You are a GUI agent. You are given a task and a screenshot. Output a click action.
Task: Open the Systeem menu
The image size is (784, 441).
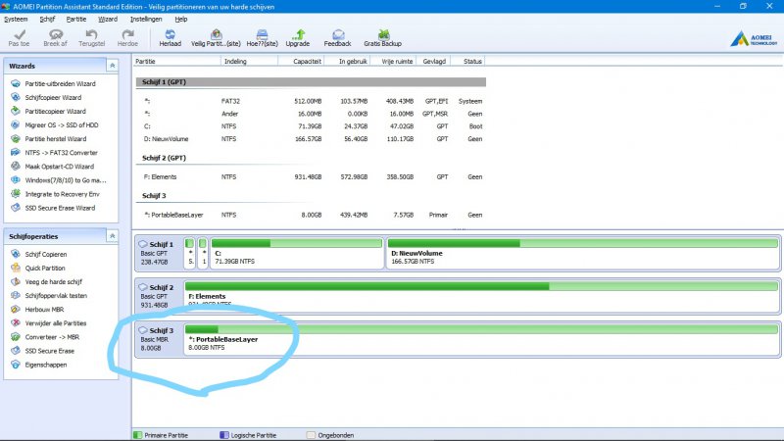pos(17,19)
